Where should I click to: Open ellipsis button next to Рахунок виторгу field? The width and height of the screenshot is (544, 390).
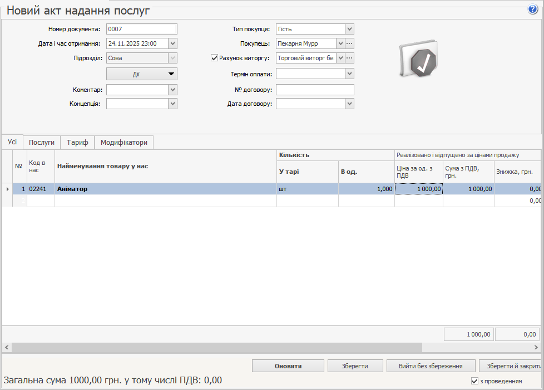tap(349, 58)
